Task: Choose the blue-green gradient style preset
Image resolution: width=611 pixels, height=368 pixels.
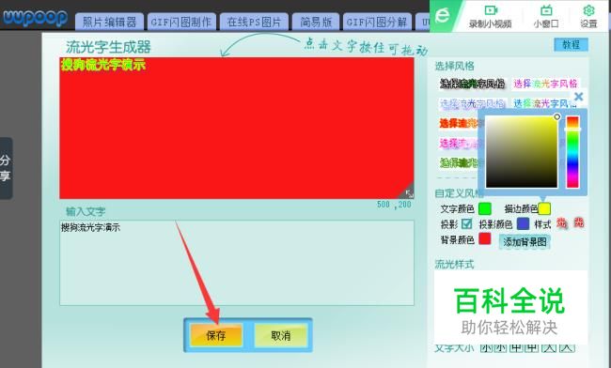Action: [x=544, y=103]
